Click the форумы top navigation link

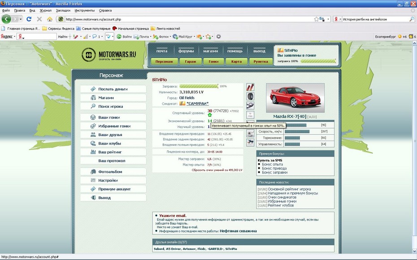pyautogui.click(x=186, y=51)
